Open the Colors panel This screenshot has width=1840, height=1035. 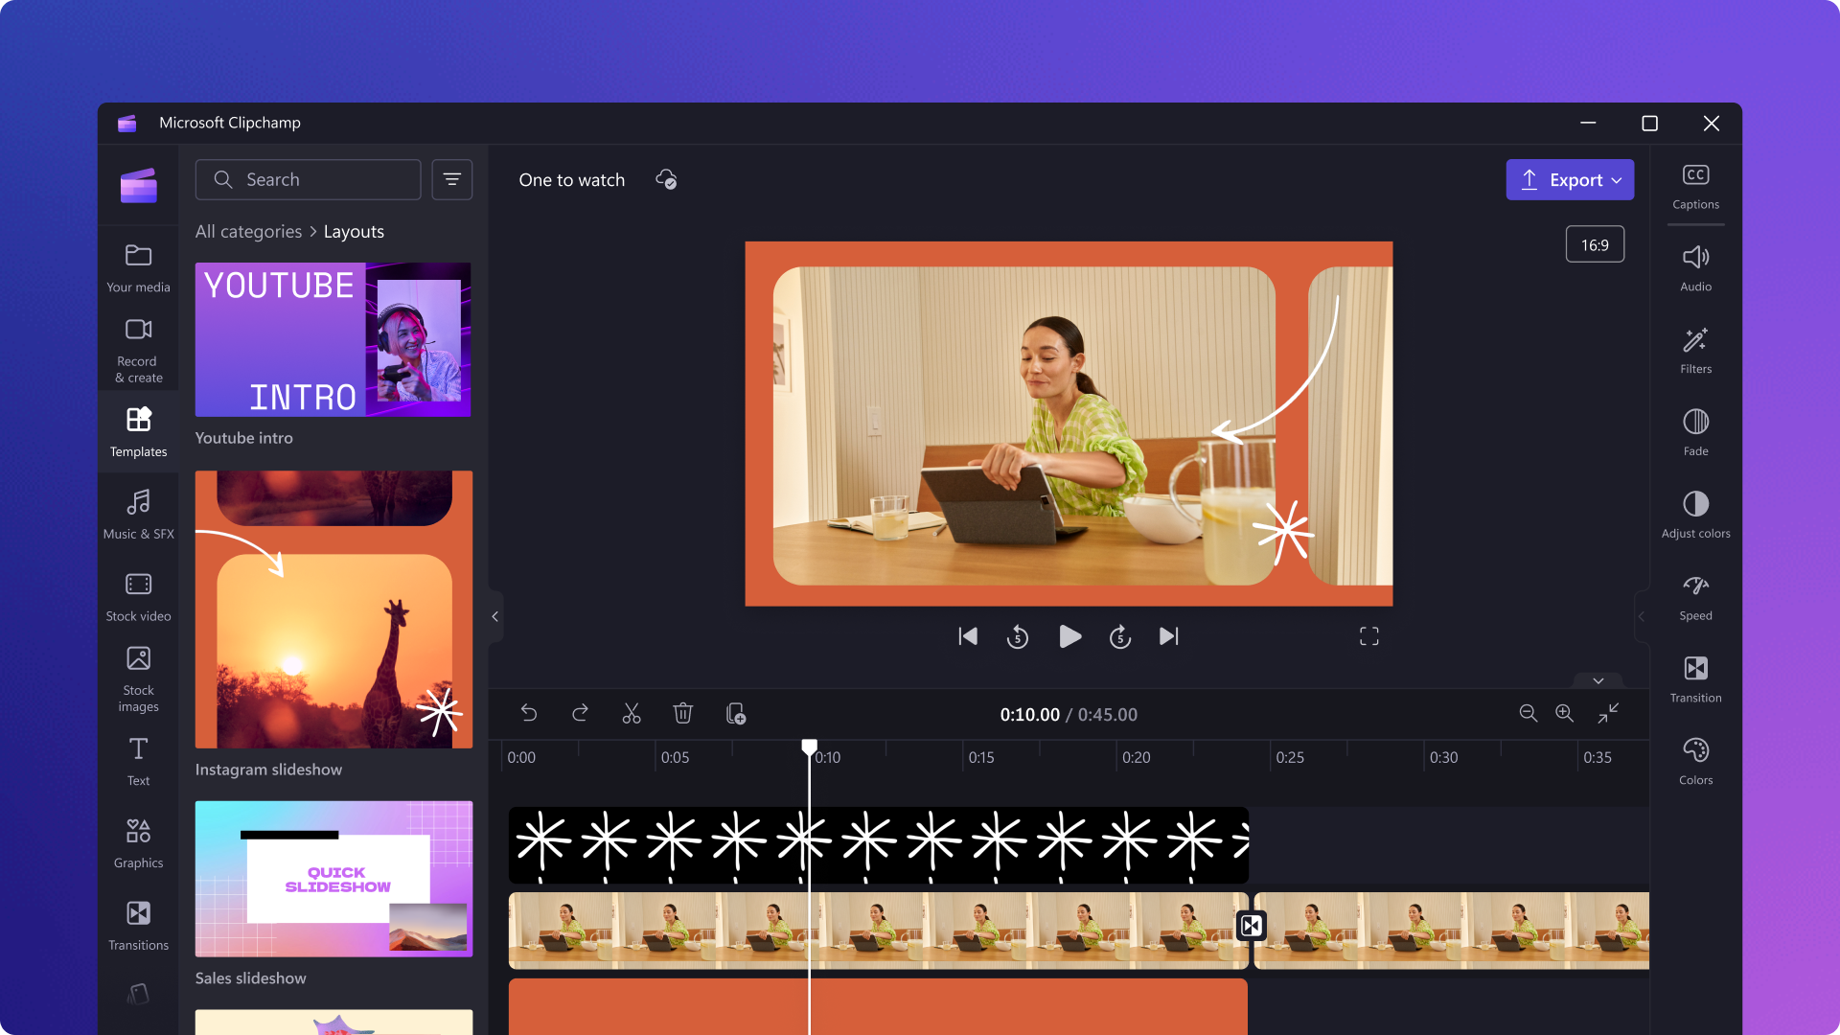point(1694,760)
